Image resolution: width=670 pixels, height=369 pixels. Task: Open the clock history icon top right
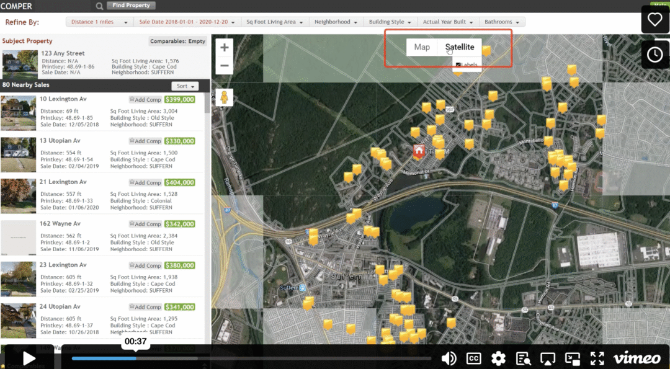(x=655, y=55)
